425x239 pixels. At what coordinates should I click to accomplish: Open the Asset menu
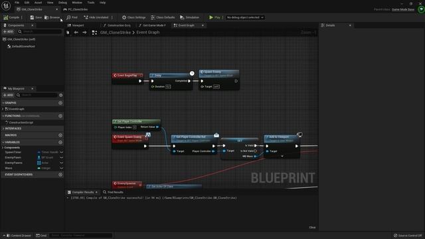pyautogui.click(x=39, y=3)
